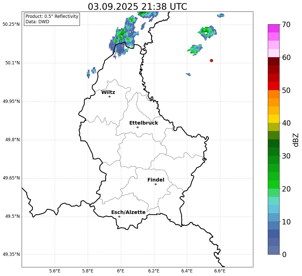Click the '49.95°N' latitude label
This screenshot has height=276, width=302.
click(x=11, y=101)
